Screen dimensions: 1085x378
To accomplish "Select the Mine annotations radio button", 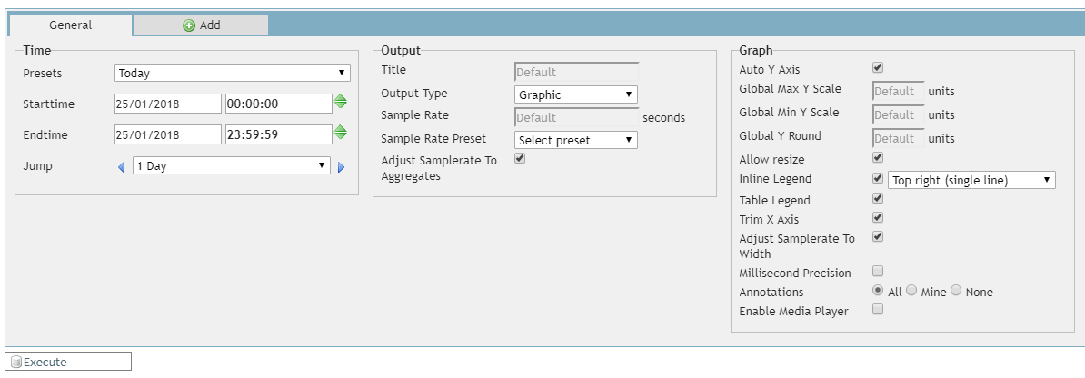I will click(911, 291).
